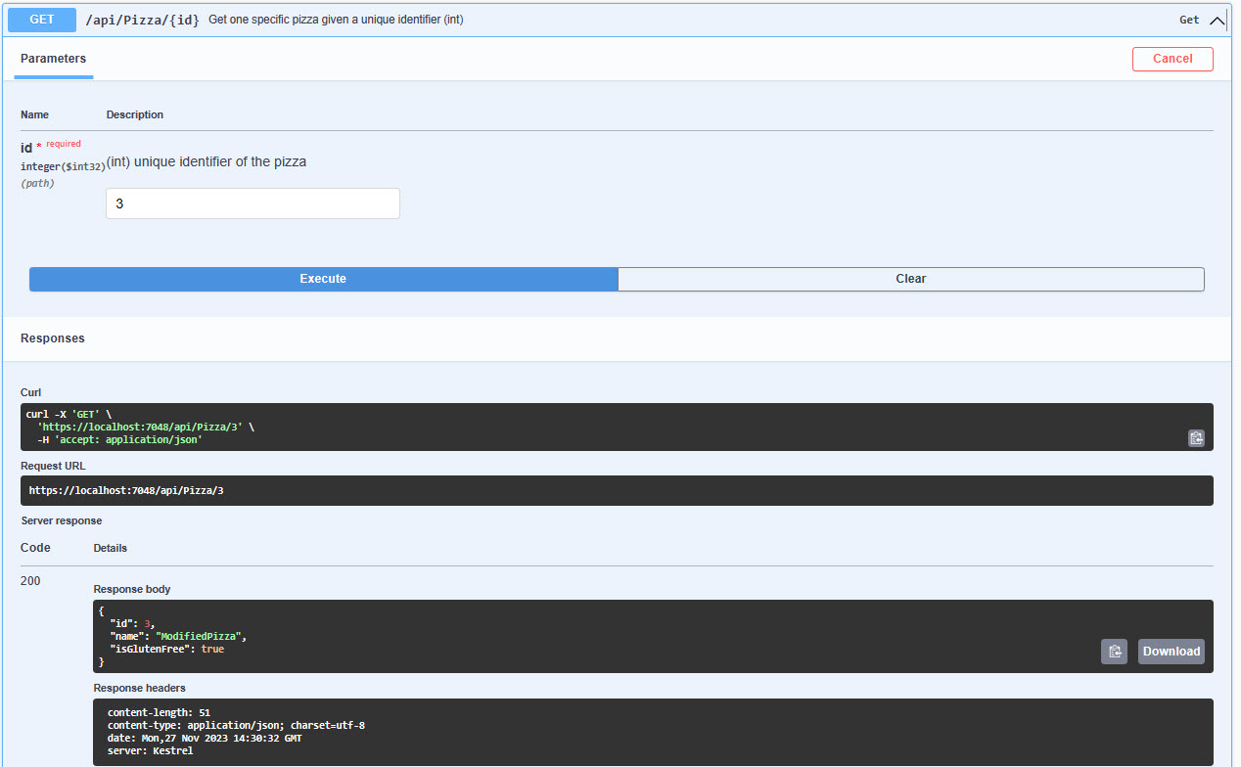The width and height of the screenshot is (1241, 767).
Task: Click the Details column header
Action: (111, 548)
